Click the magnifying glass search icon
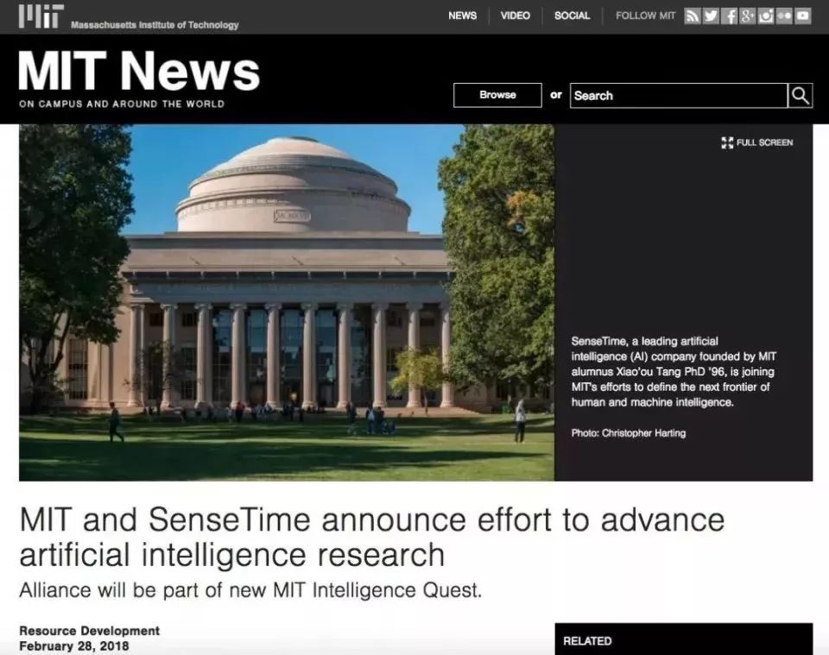 (x=801, y=96)
